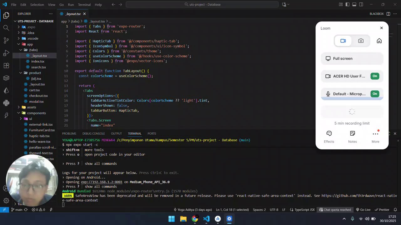Close the terminal panel
The height and width of the screenshot is (225, 401).
(x=395, y=133)
